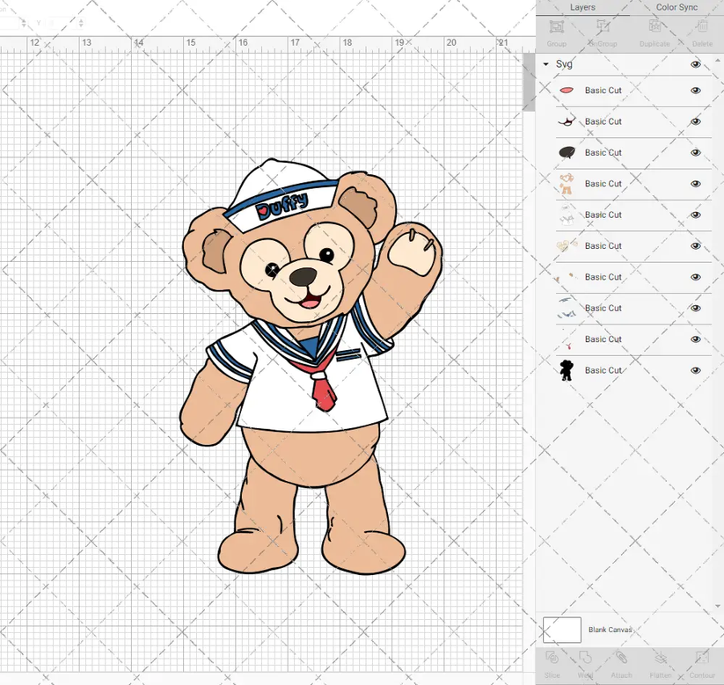
Task: Hide the bottom black Basic Cut layer
Action: (696, 369)
